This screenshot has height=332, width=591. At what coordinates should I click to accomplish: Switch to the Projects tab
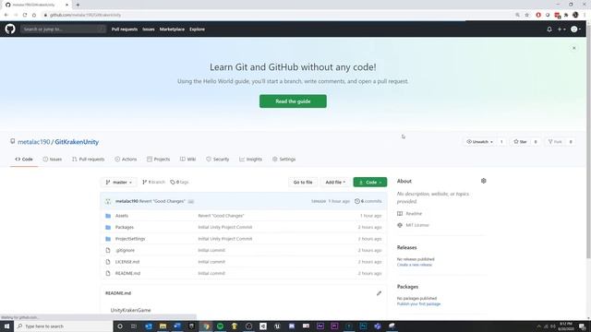coord(158,160)
